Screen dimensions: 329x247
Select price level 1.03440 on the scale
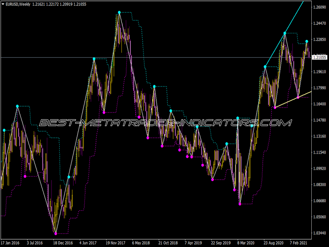coord(320,233)
